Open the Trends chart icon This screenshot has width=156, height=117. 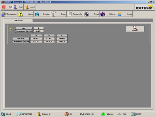(x=86, y=14)
